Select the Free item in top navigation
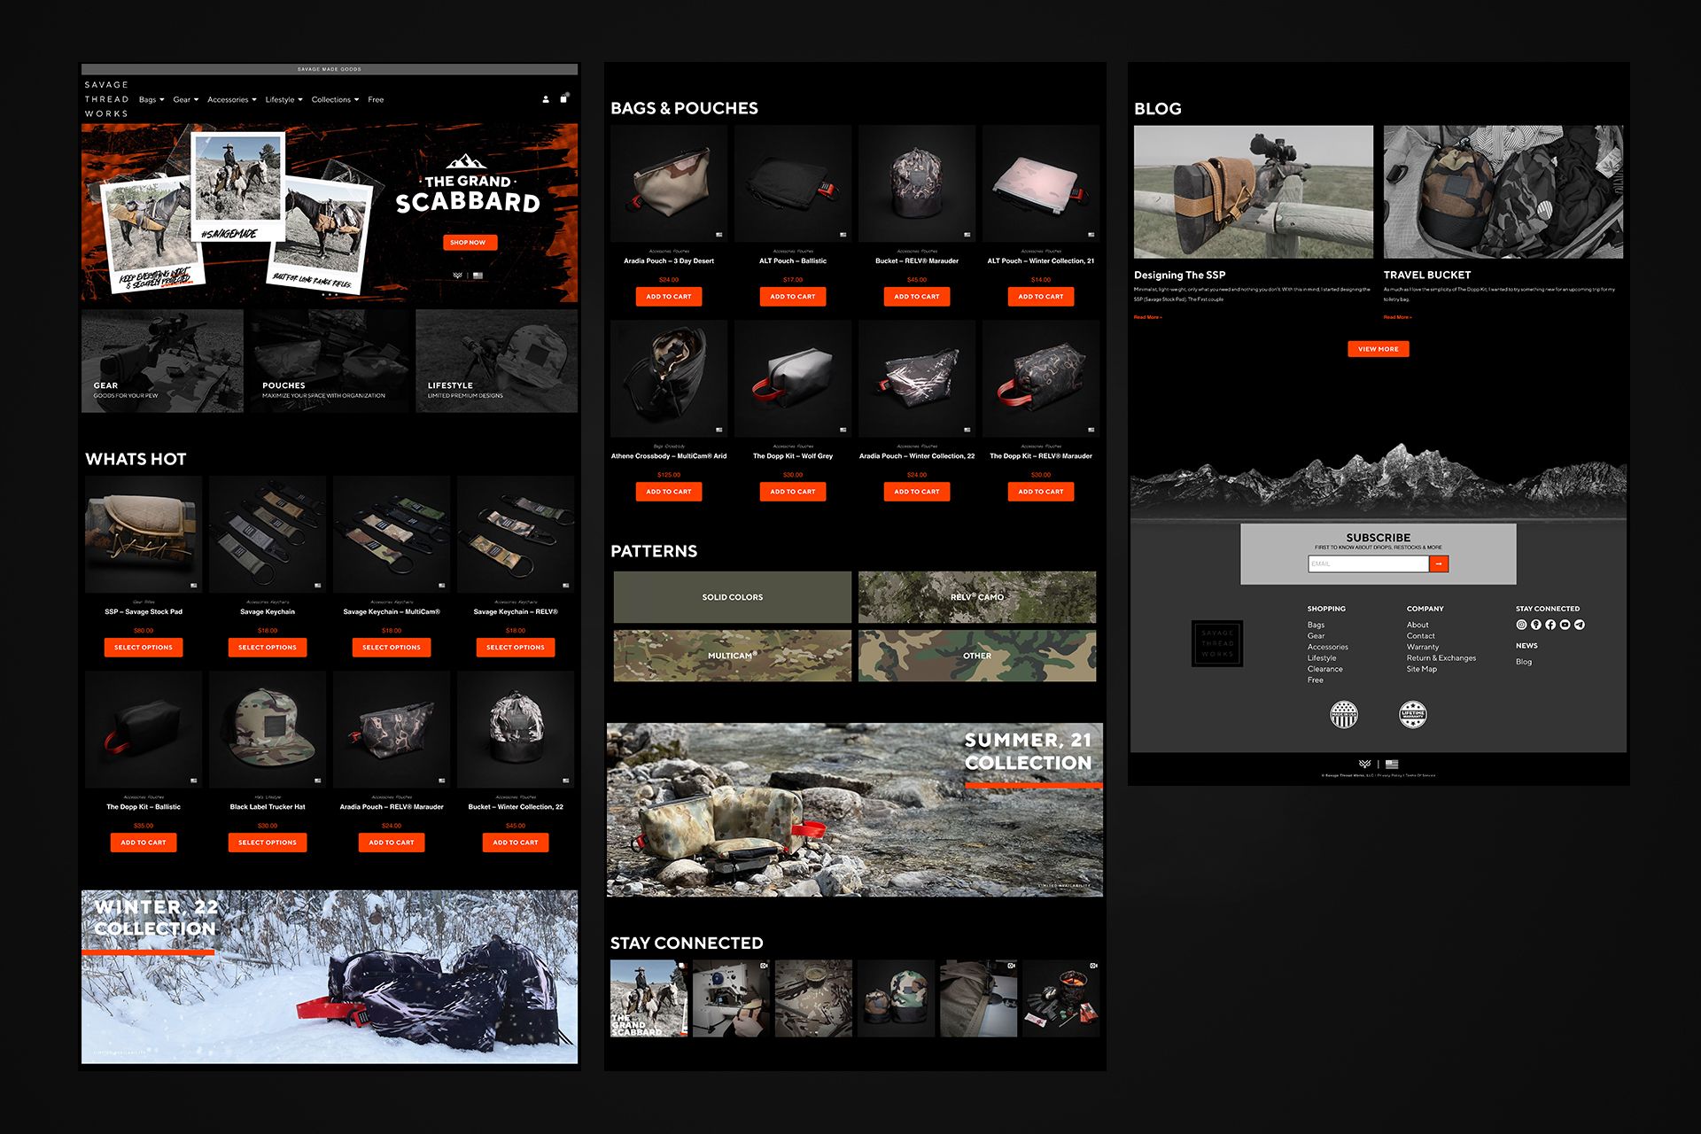The width and height of the screenshot is (1701, 1134). pos(376,99)
